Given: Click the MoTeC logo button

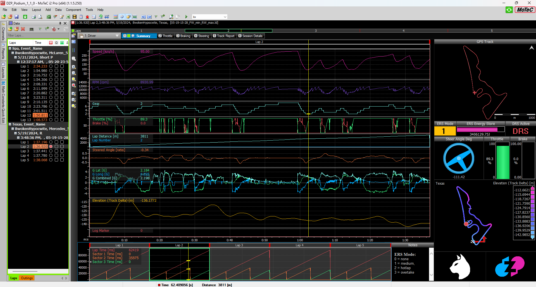Looking at the screenshot, I should pos(525,10).
